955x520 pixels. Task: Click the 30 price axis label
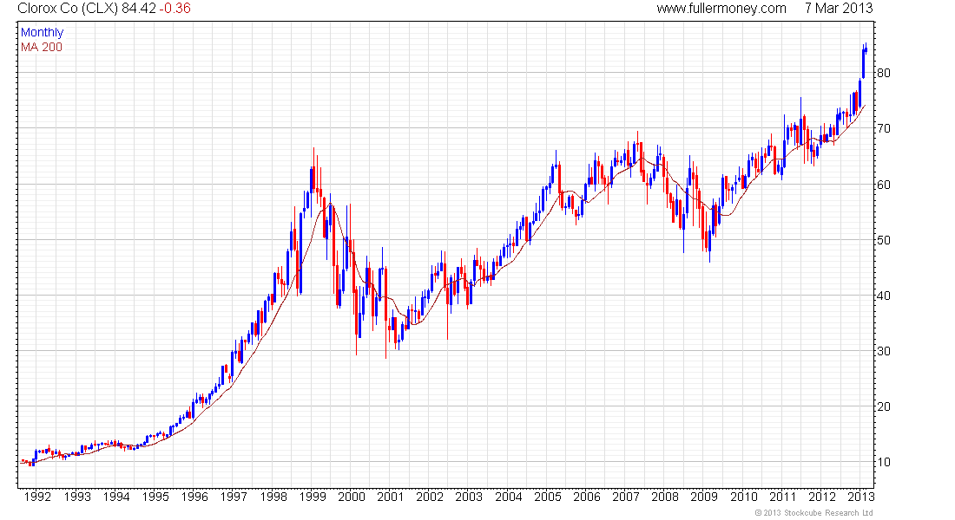883,352
